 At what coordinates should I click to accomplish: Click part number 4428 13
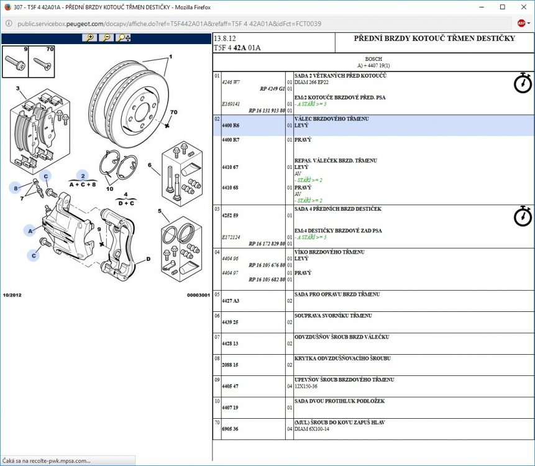[230, 344]
